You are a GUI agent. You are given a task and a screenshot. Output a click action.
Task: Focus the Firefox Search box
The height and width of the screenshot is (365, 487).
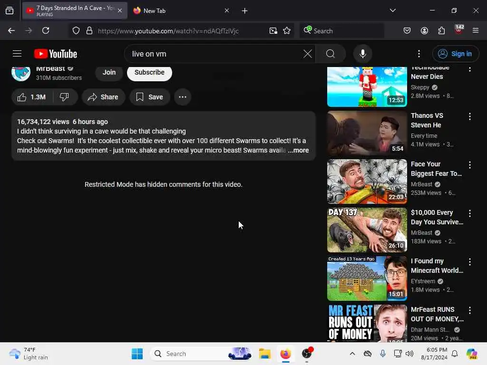click(341, 31)
